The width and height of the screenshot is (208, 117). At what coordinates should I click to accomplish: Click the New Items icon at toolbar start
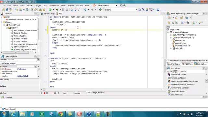pos(4,10)
